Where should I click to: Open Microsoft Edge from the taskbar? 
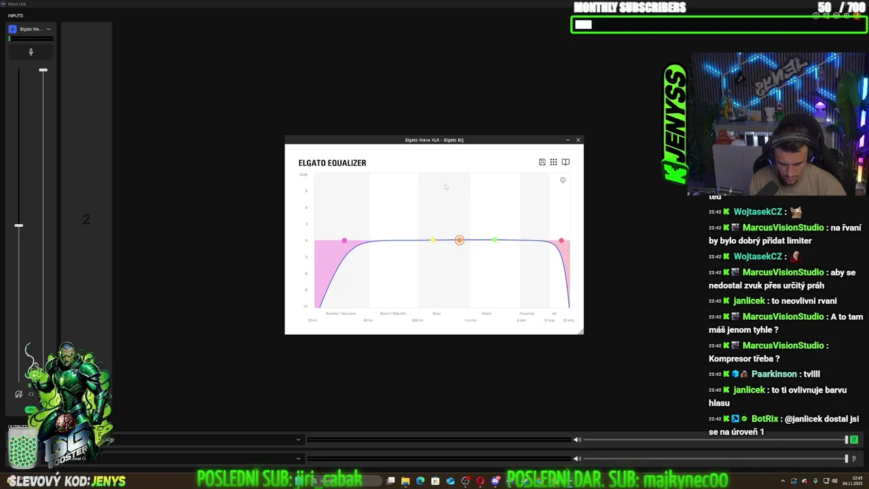pos(420,481)
